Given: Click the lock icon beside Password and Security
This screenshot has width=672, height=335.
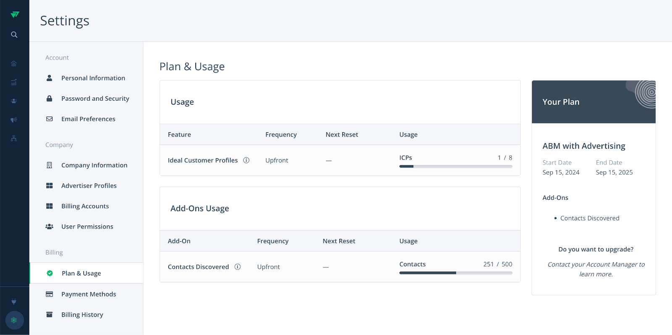Looking at the screenshot, I should point(49,98).
